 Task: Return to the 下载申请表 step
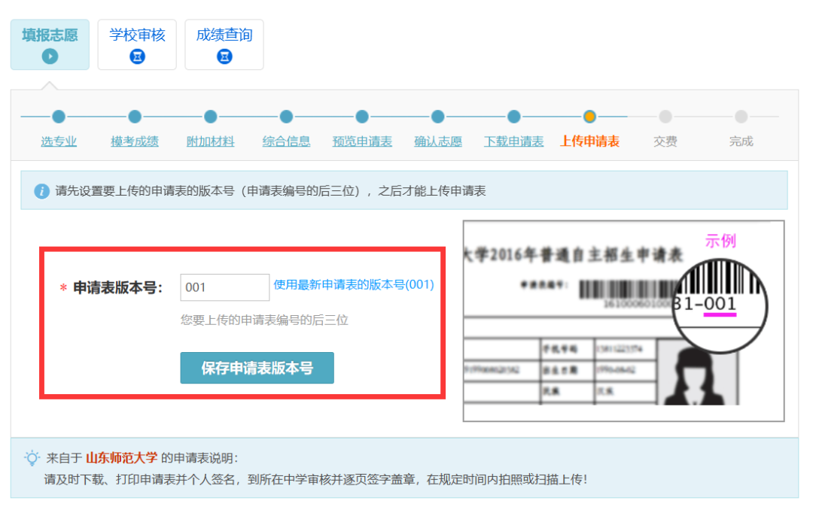513,141
